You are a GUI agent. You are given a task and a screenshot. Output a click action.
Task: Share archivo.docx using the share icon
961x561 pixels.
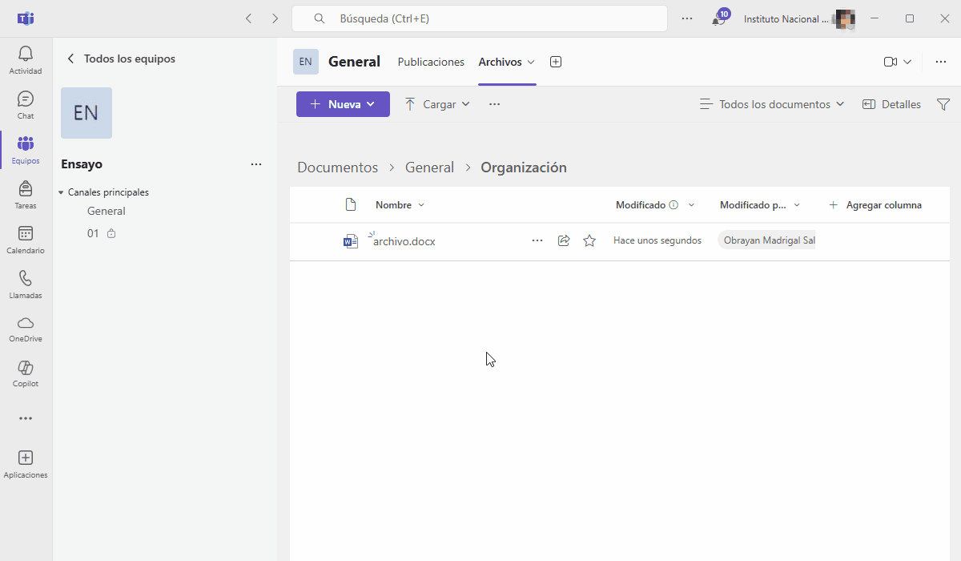pyautogui.click(x=564, y=240)
